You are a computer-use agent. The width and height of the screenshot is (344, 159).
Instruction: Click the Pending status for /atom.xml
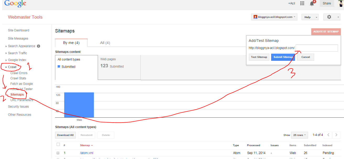pos(328,153)
